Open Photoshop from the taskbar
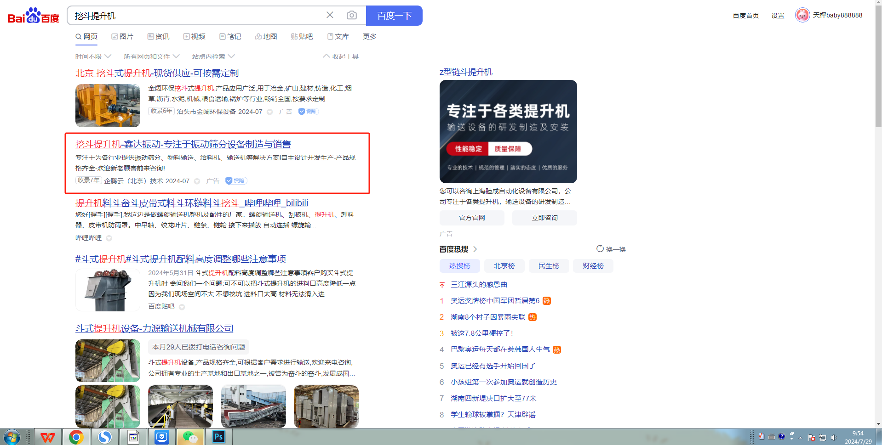The height and width of the screenshot is (445, 882). (218, 437)
